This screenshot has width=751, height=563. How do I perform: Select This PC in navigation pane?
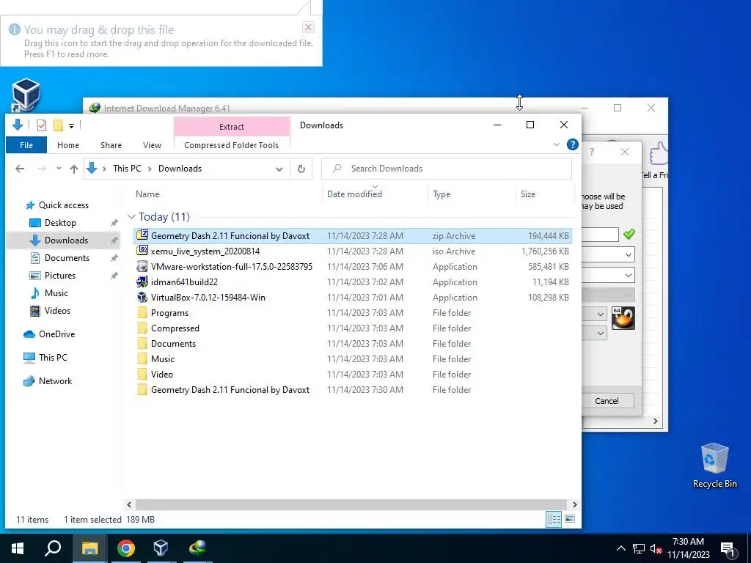click(53, 358)
